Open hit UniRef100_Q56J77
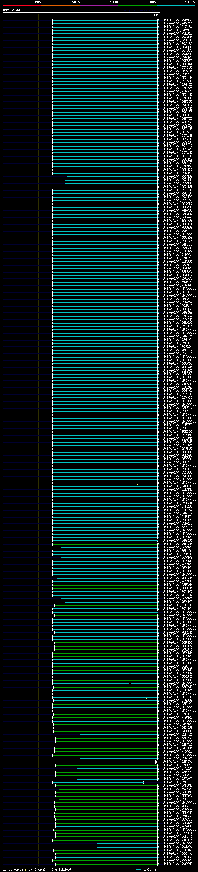 point(177,782)
